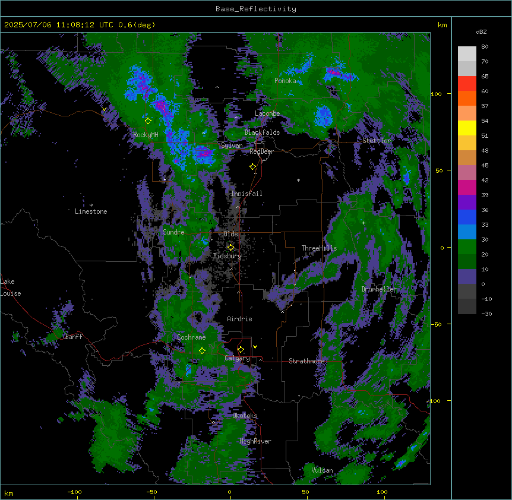Image resolution: width=512 pixels, height=500 pixels.
Task: Click the yellow V marker northeast of Calgary
Action: [255, 347]
